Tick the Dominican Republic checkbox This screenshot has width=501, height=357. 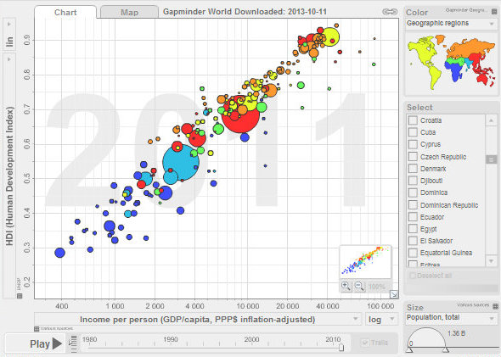pyautogui.click(x=413, y=205)
